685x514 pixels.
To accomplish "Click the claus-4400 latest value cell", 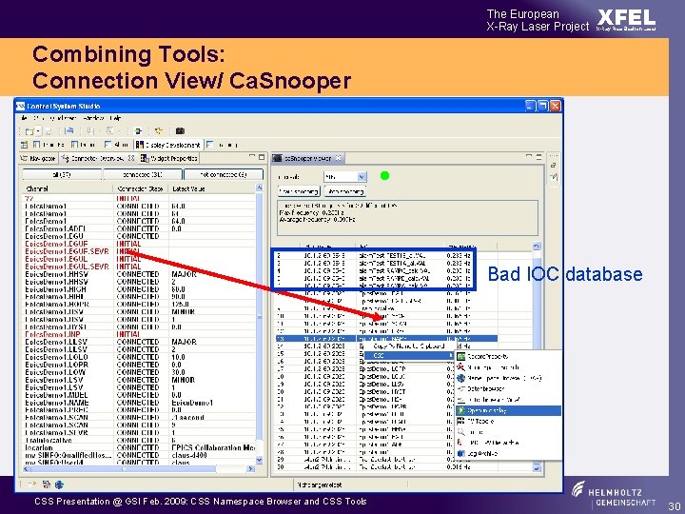I will pyautogui.click(x=212, y=455).
